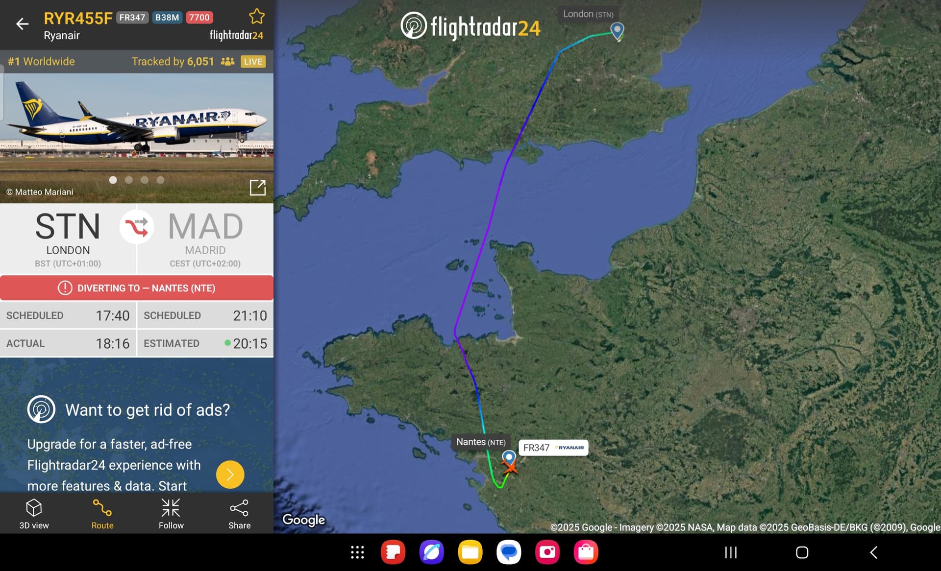Click the yellow arrow upgrade button
Viewport: 941px width, 571px height.
point(230,475)
